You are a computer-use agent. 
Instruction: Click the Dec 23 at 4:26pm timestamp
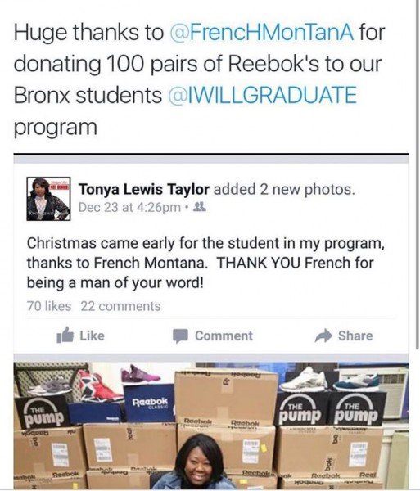pyautogui.click(x=129, y=207)
